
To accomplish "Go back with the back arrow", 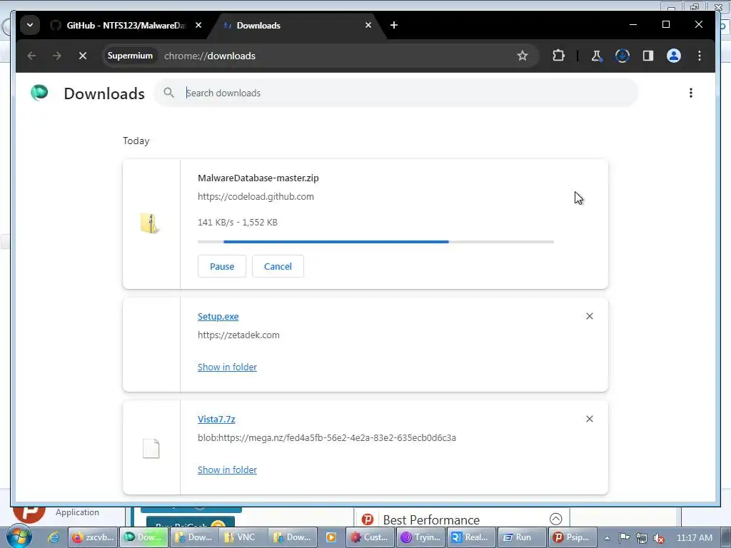I will [31, 56].
